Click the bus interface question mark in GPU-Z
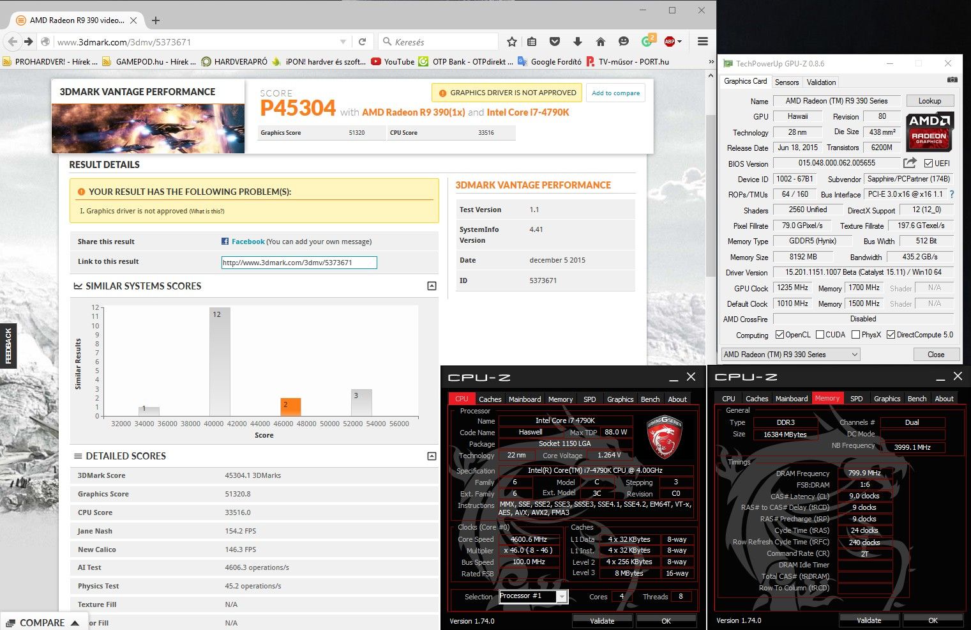Viewport: 971px width, 630px height. pos(951,194)
